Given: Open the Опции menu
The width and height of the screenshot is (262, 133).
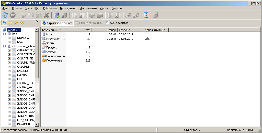Looking at the screenshot, I should coord(105,8).
